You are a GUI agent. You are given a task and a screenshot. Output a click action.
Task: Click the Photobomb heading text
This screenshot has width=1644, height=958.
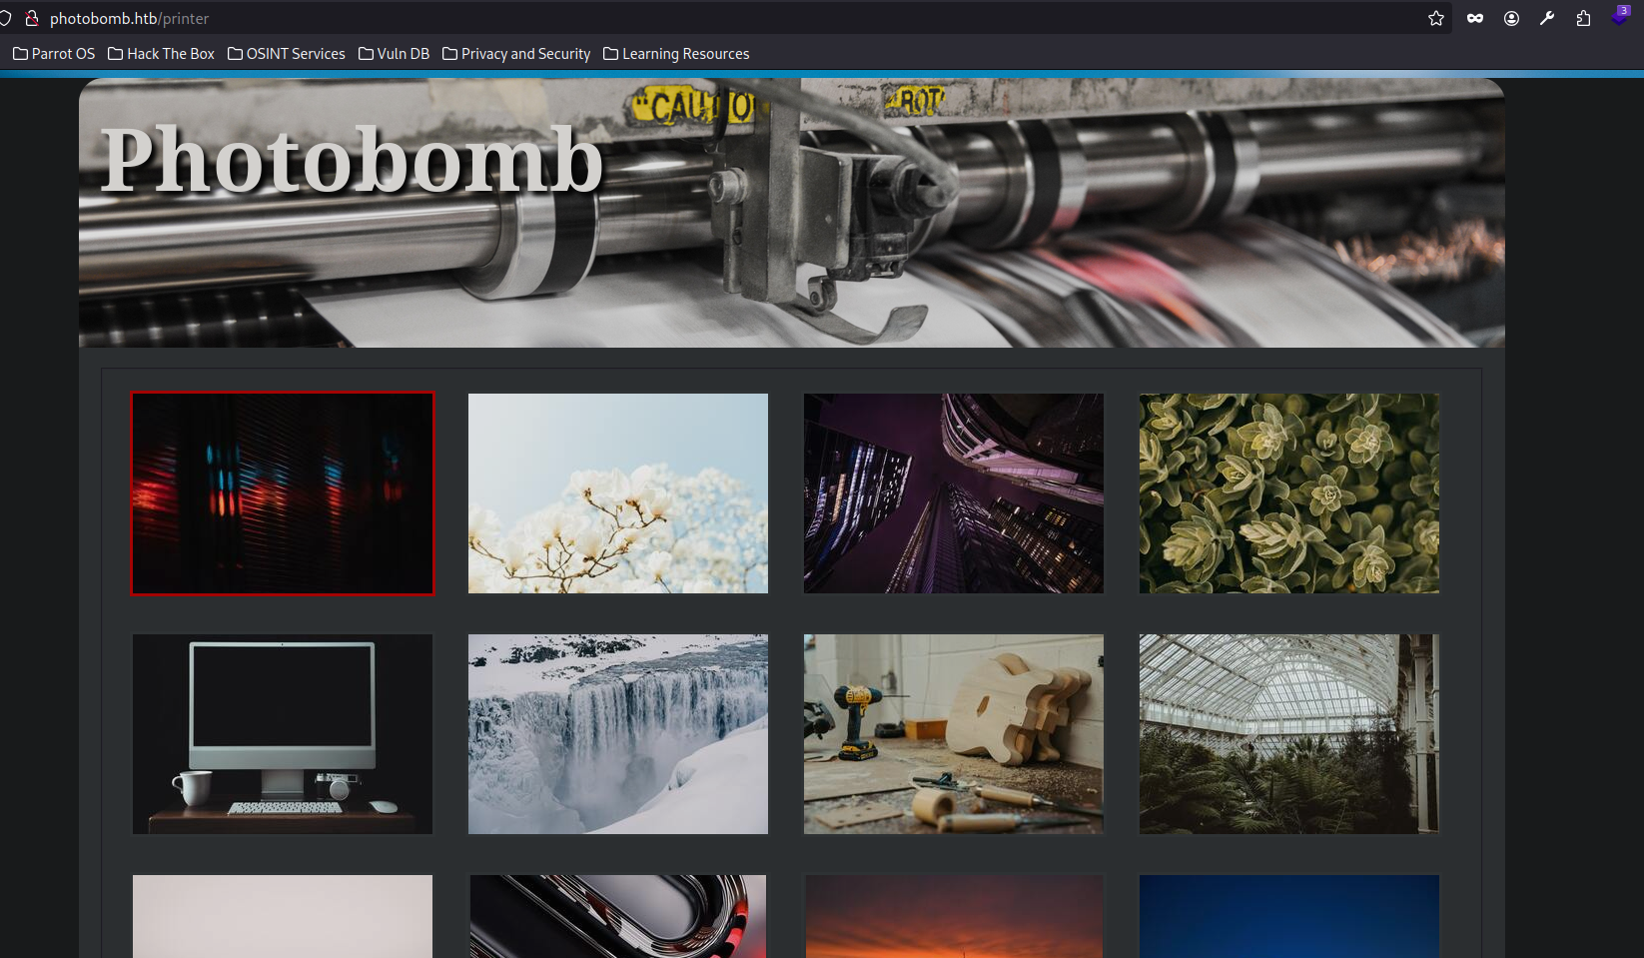tap(352, 160)
